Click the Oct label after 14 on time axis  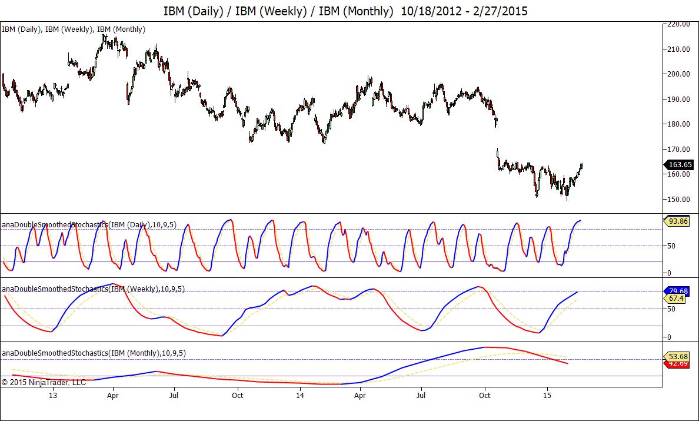[485, 396]
